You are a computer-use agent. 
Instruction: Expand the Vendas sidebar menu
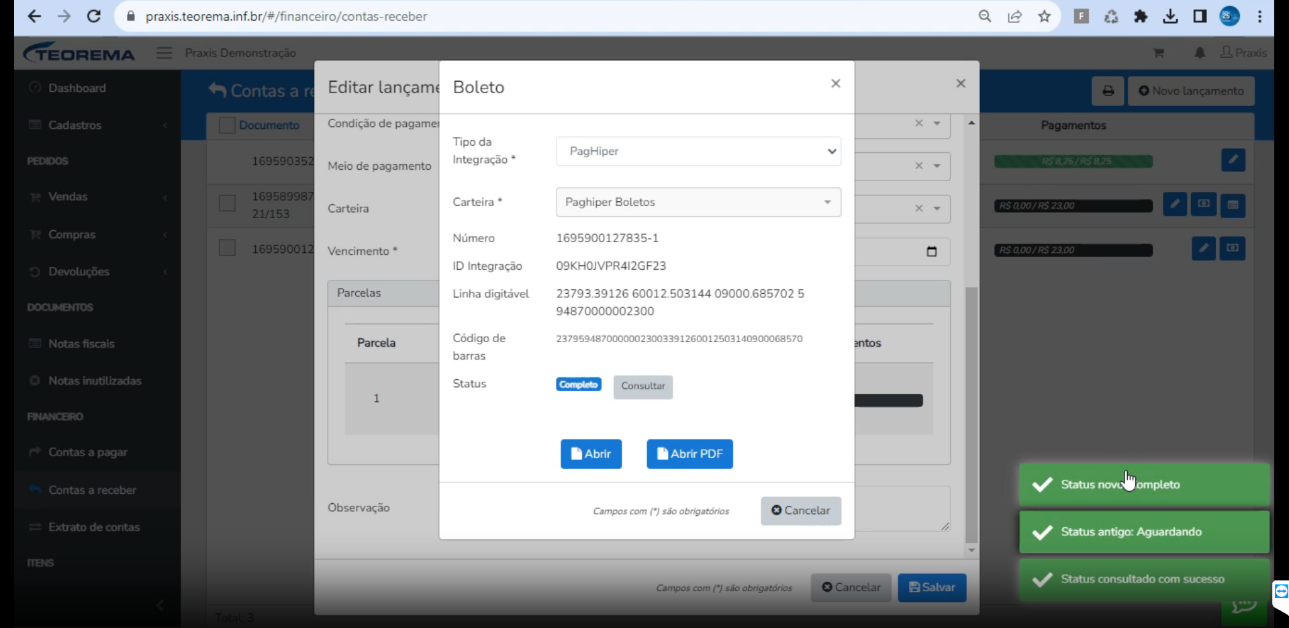[97, 197]
